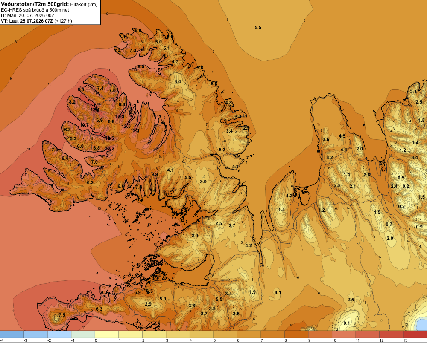Click the '12.3' temperature label
427x343 pixels.
click(x=120, y=116)
